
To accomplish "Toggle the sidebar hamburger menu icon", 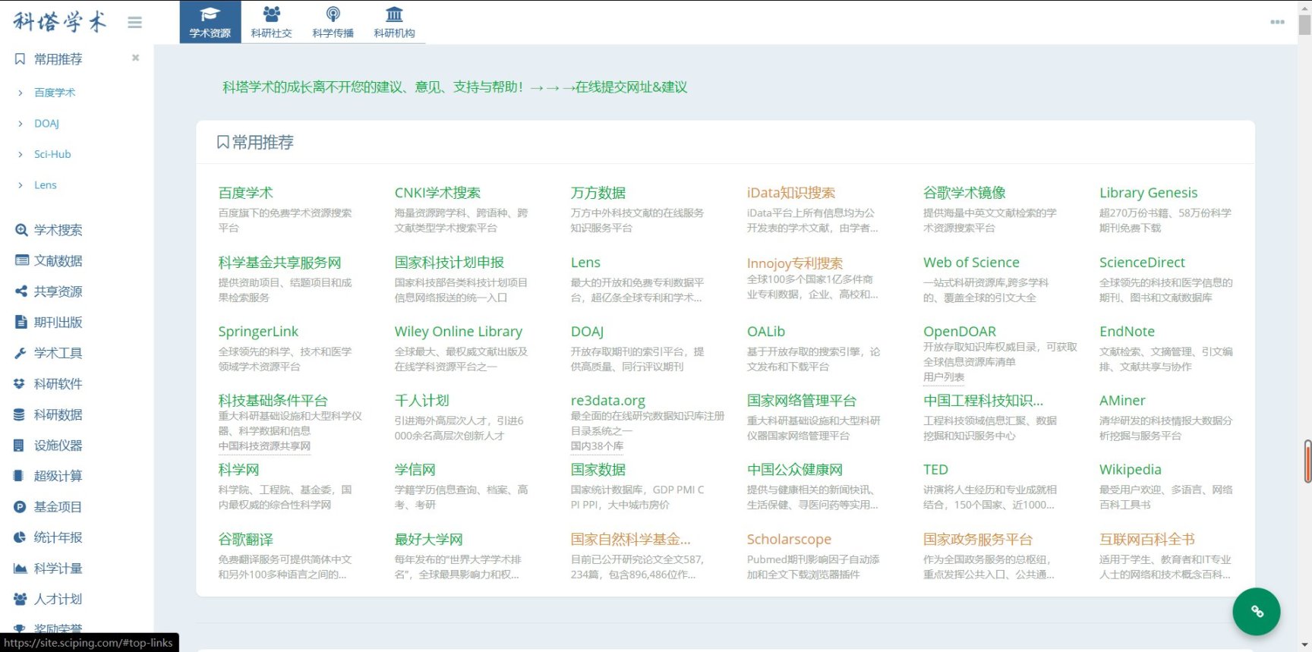I will [135, 23].
